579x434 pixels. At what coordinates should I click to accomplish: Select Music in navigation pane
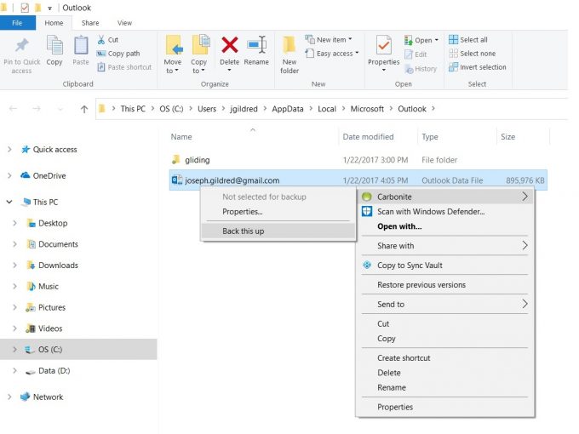pyautogui.click(x=49, y=287)
